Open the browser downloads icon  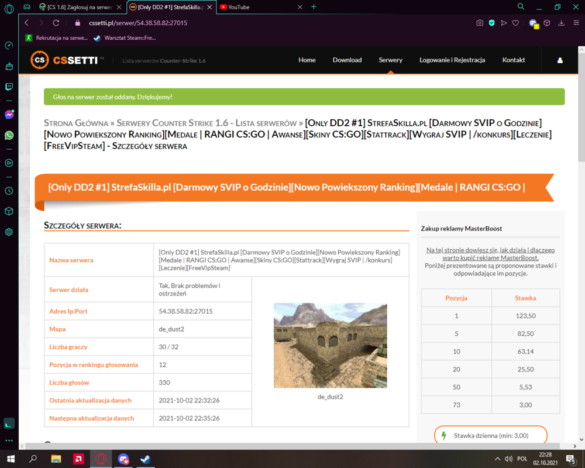pos(561,23)
